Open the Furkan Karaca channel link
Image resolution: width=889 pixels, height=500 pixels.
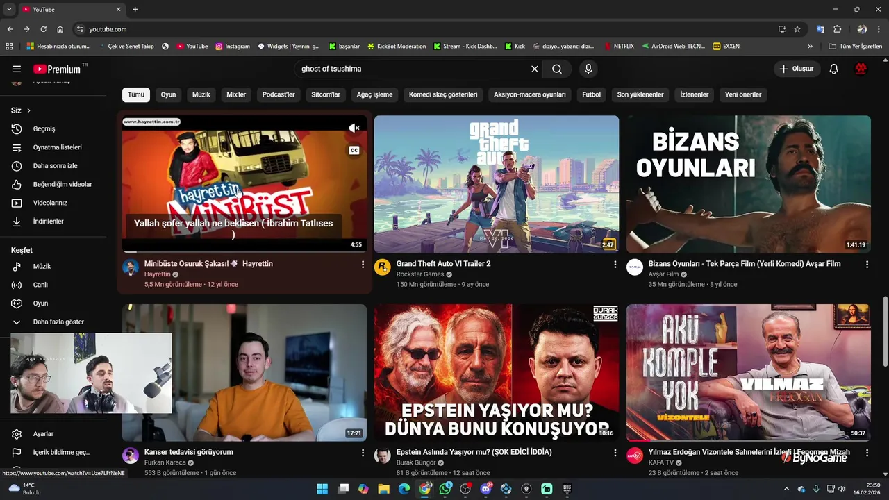tap(165, 463)
